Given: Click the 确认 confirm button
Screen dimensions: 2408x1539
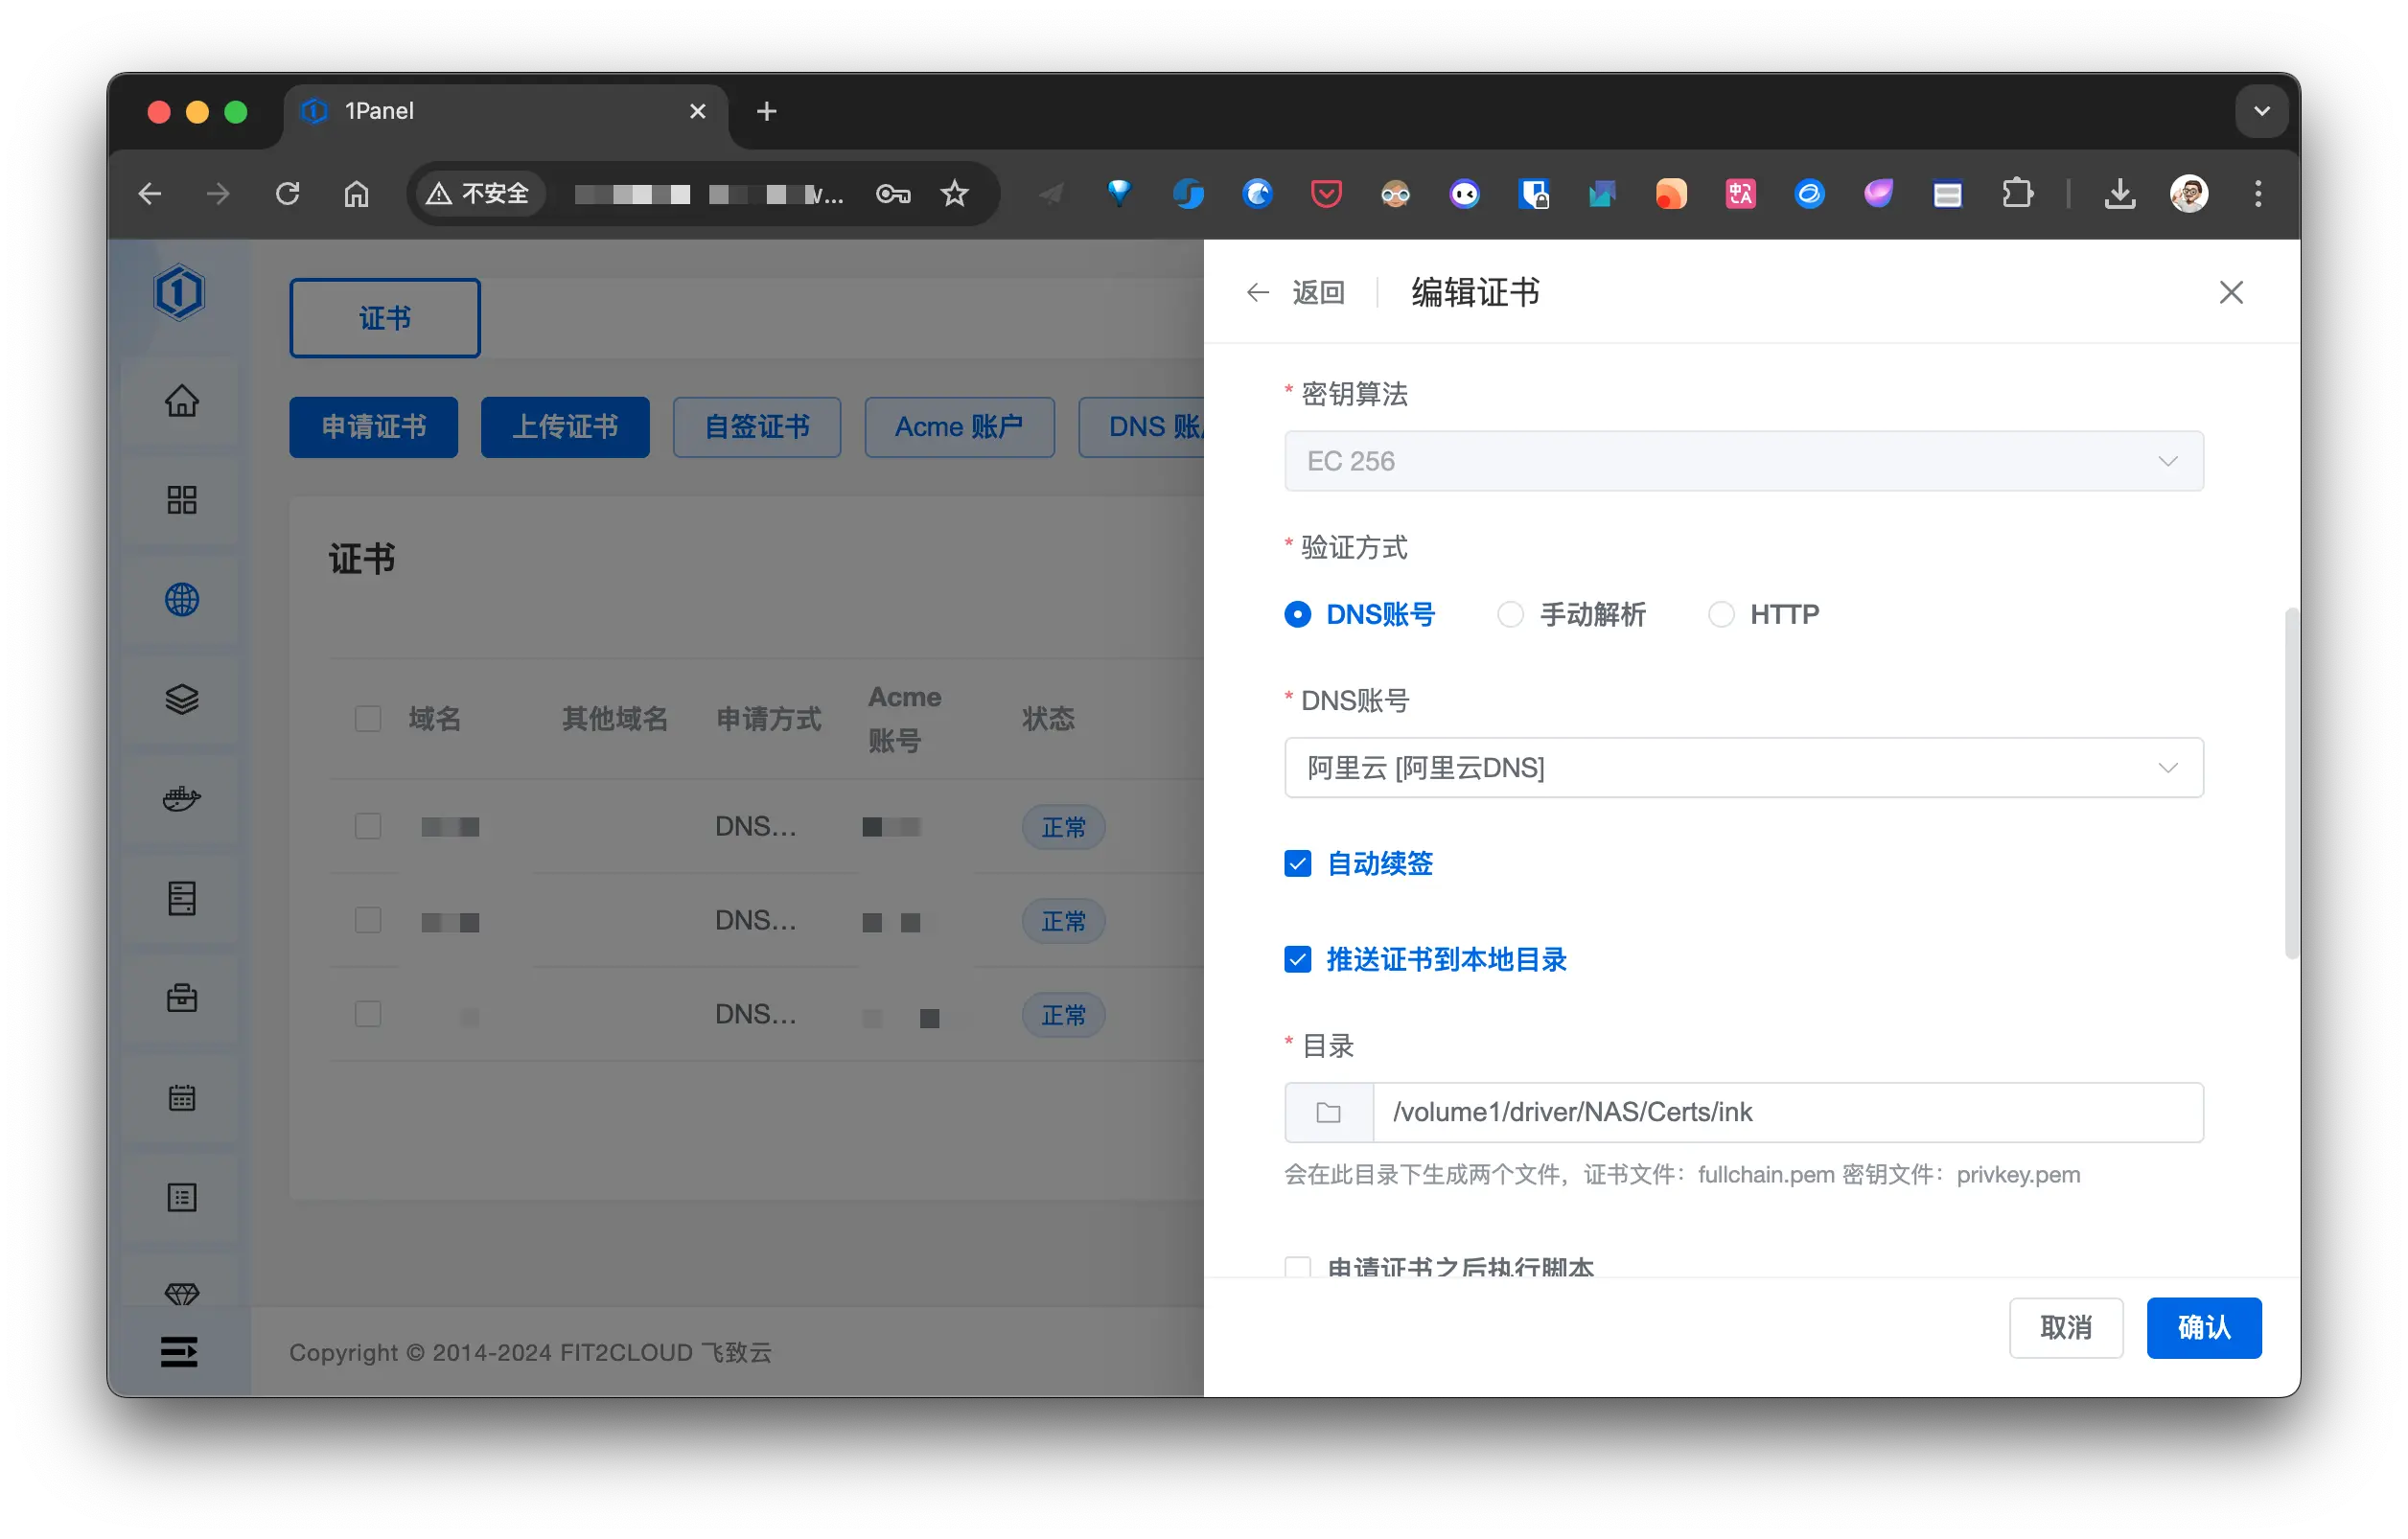Looking at the screenshot, I should 2203,1327.
